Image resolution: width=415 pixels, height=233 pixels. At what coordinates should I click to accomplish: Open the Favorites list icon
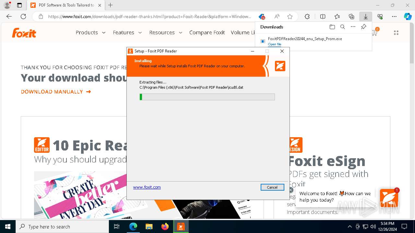point(337,17)
